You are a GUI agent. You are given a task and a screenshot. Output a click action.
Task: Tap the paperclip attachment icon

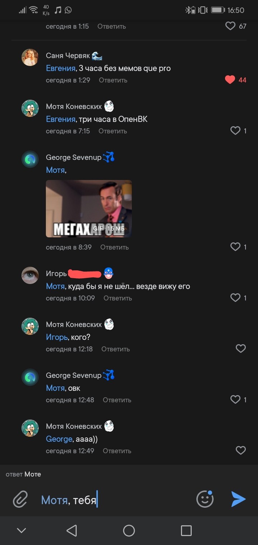(x=20, y=499)
